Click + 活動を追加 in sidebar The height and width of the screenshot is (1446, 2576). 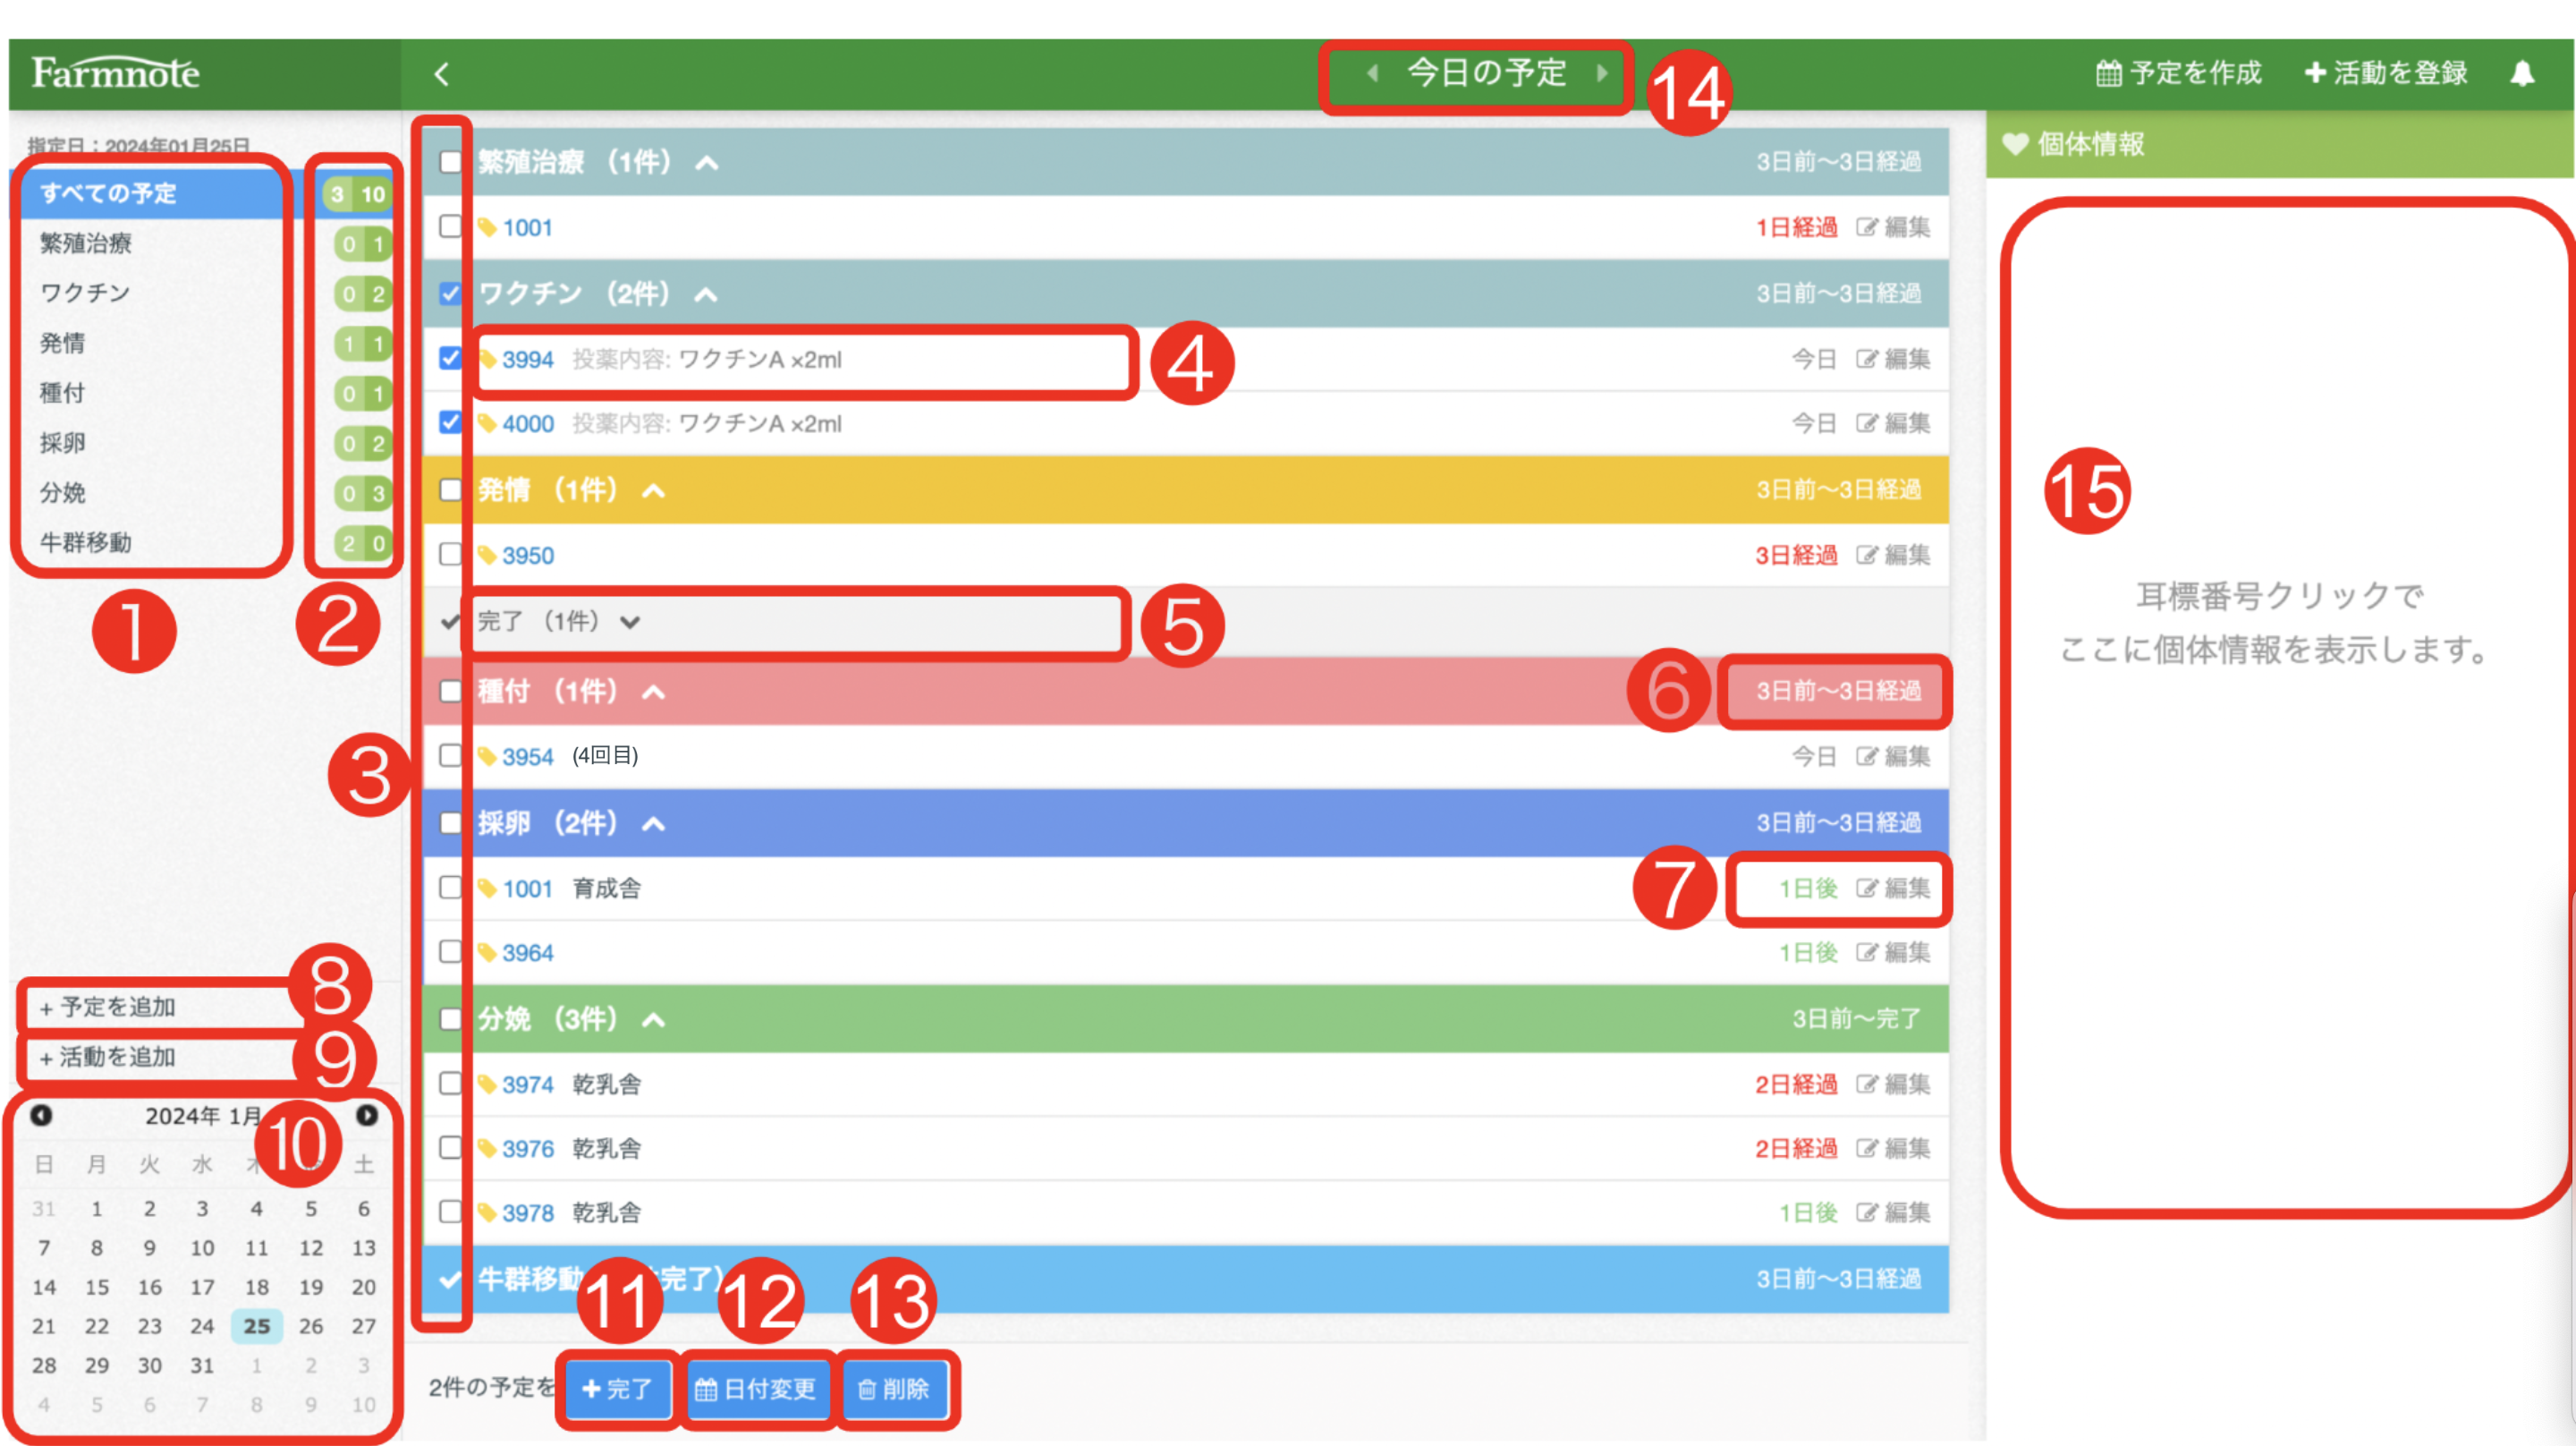point(107,1058)
